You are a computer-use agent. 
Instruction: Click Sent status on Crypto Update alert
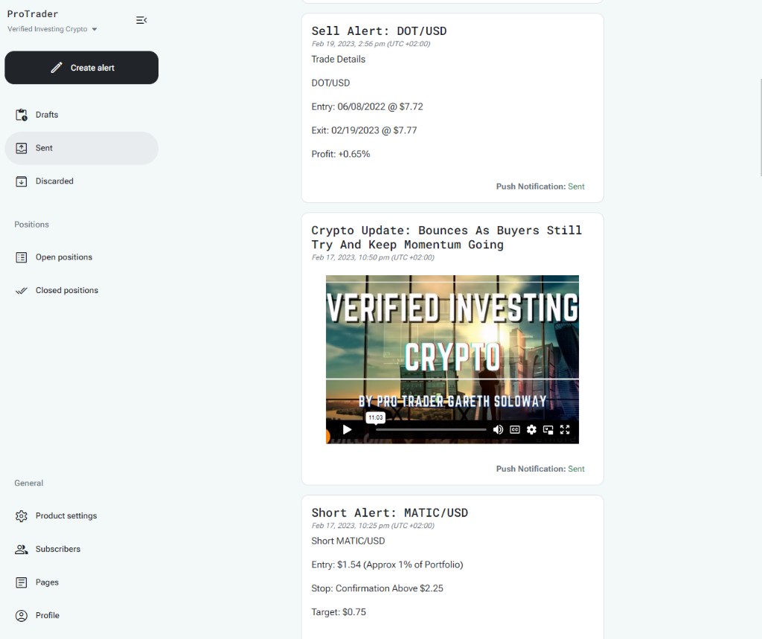coord(577,469)
